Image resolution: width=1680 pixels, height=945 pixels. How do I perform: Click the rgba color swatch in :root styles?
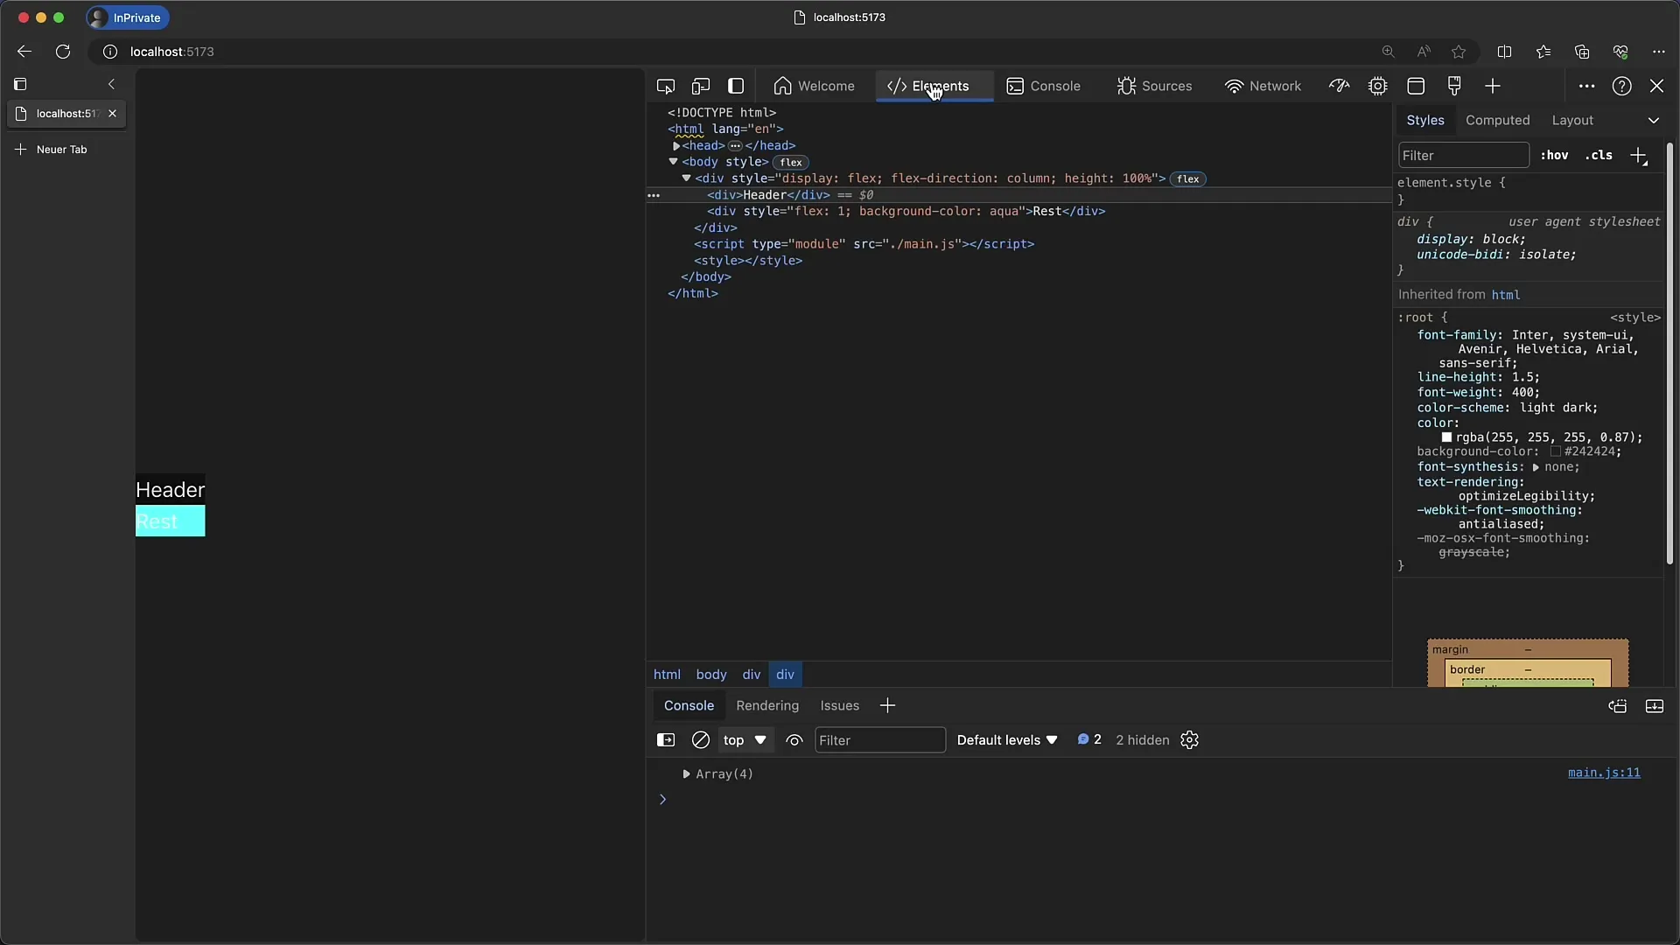coord(1445,436)
